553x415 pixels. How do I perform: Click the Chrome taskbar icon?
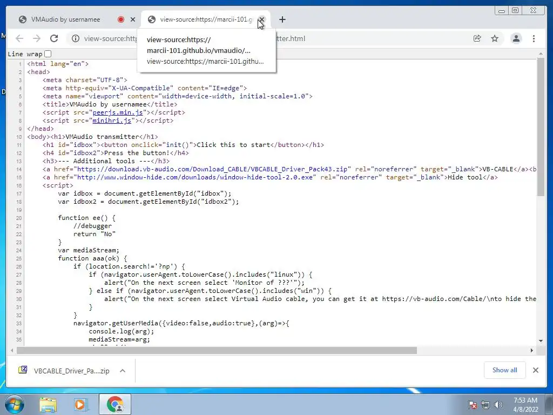[115, 405]
